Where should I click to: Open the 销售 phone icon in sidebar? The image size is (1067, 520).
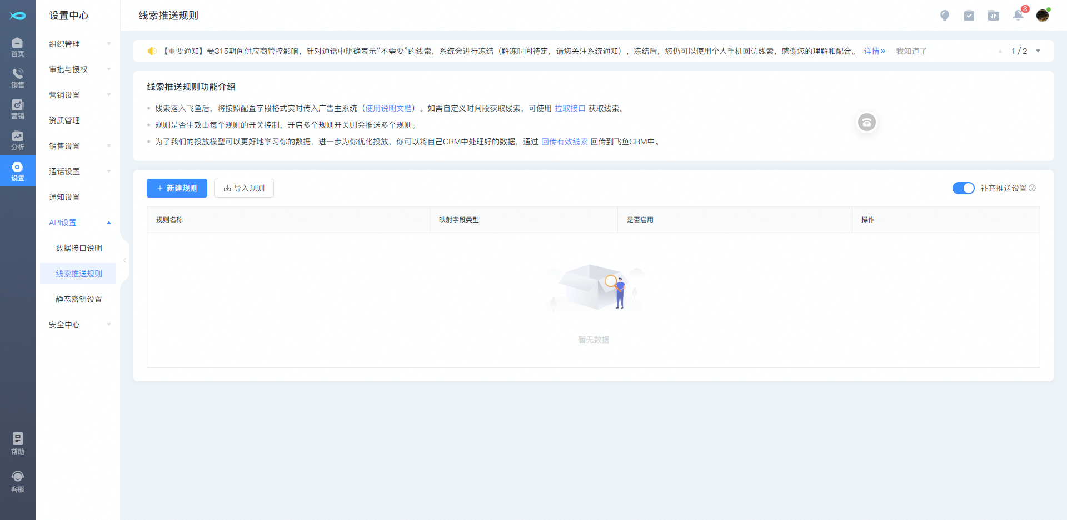pyautogui.click(x=17, y=78)
